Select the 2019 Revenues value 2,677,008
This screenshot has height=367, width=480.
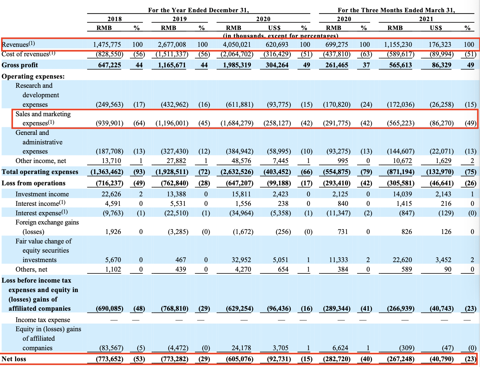pos(172,45)
